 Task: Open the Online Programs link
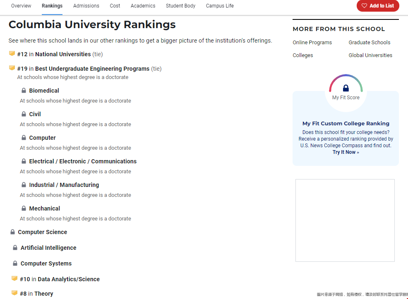312,42
